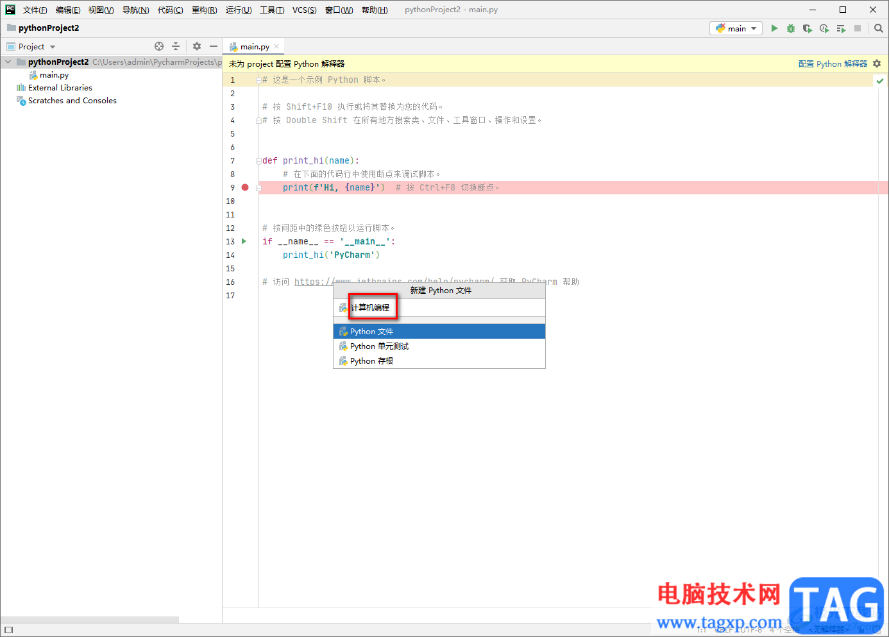Click the Run Anything toolbar icon

841,28
